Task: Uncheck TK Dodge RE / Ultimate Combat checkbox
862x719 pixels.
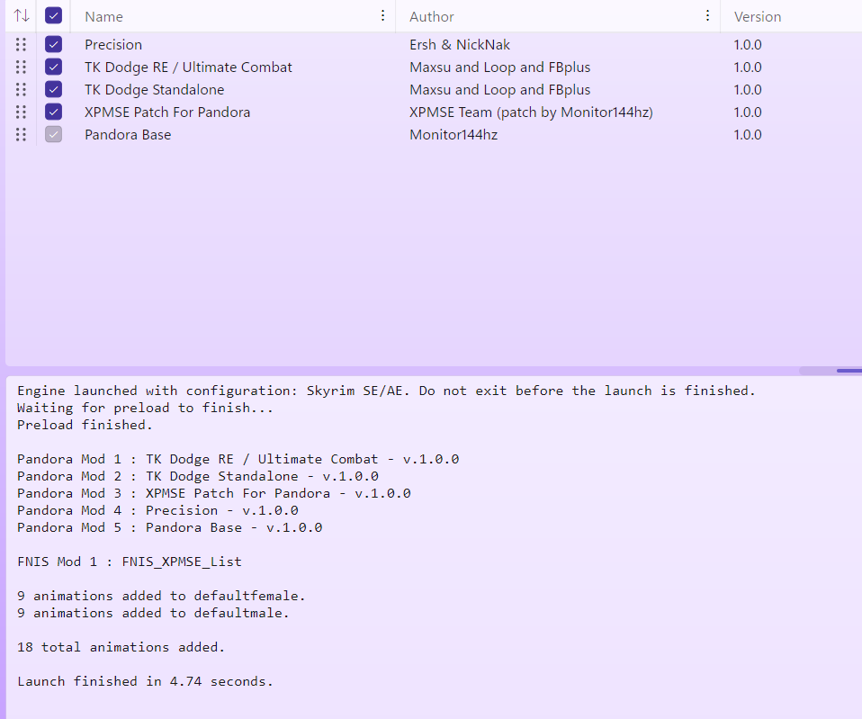Action: pos(53,67)
